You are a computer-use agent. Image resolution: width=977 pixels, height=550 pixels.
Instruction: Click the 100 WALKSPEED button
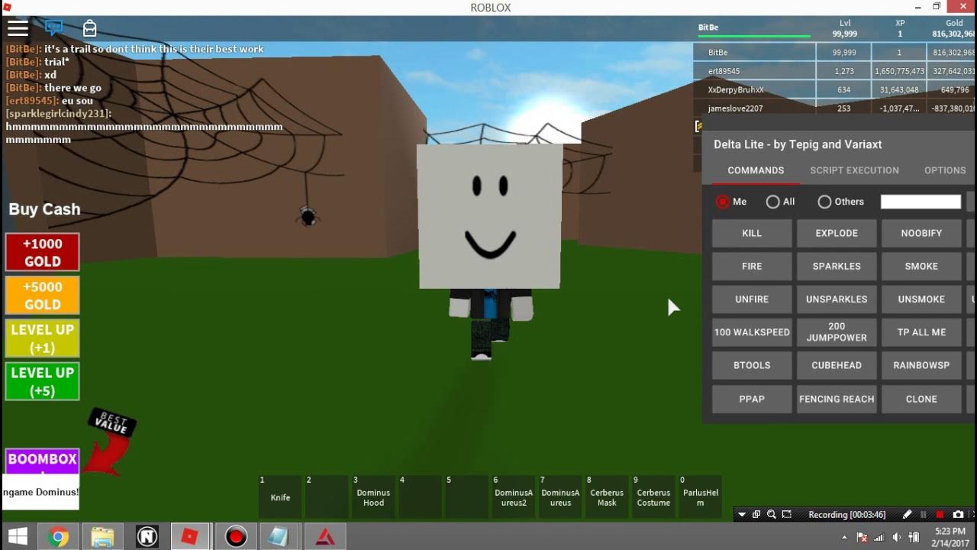pyautogui.click(x=752, y=332)
